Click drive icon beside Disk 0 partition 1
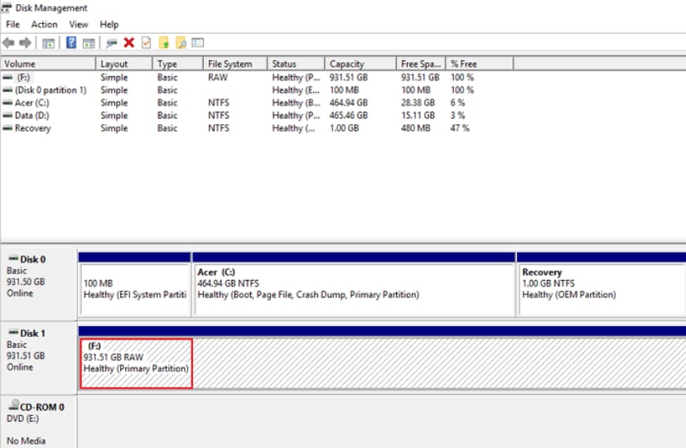686x448 pixels. tap(7, 90)
